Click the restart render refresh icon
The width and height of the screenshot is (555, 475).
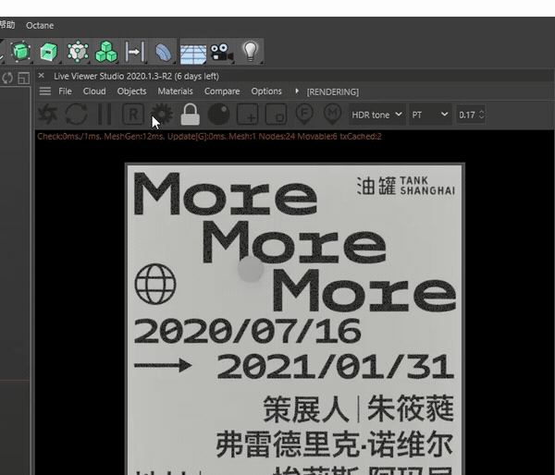click(76, 115)
